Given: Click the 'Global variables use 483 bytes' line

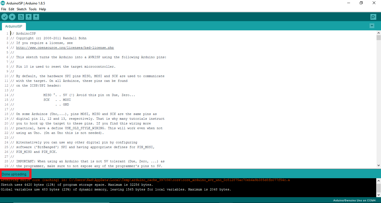Looking at the screenshot, I should [116, 189].
